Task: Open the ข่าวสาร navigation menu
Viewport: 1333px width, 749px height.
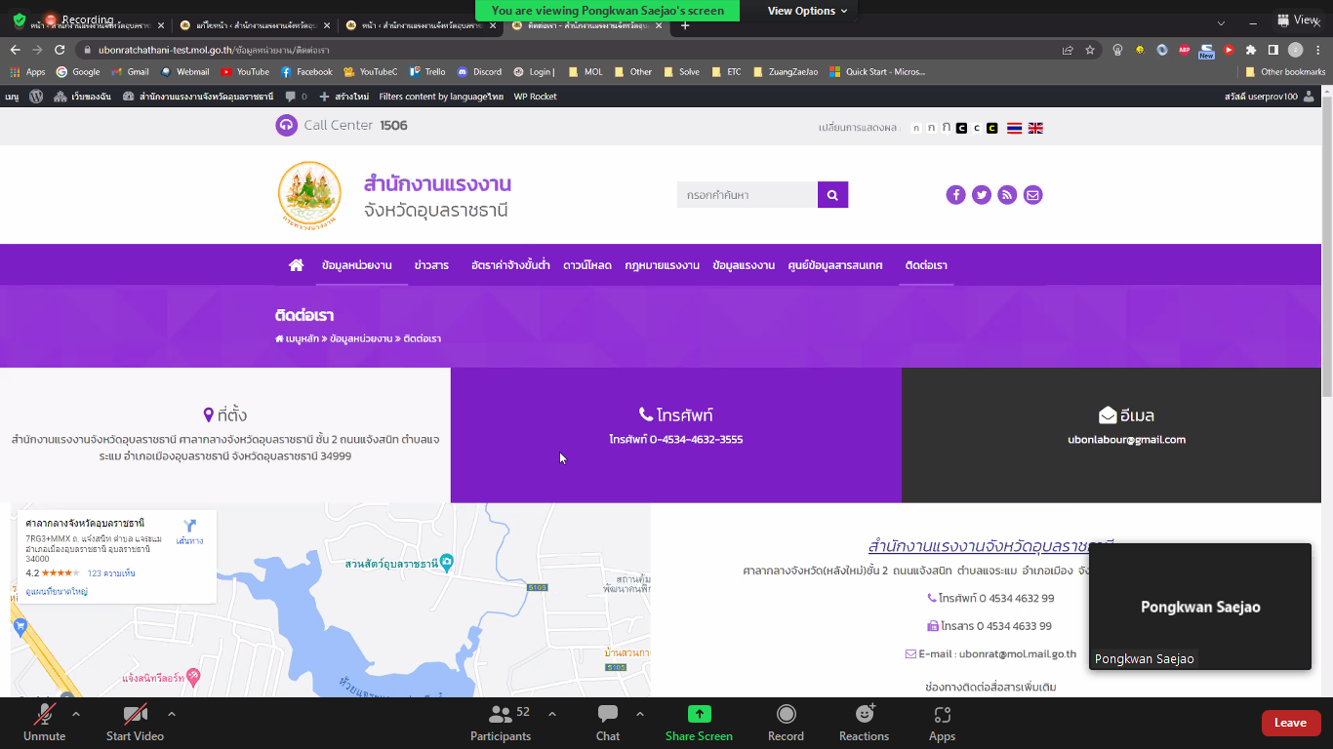Action: tap(431, 265)
